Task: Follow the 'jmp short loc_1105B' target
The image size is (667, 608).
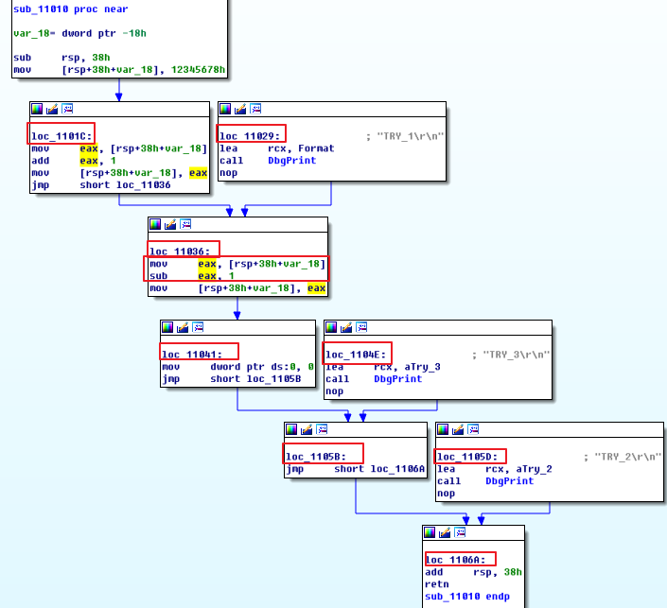Action: tap(273, 379)
